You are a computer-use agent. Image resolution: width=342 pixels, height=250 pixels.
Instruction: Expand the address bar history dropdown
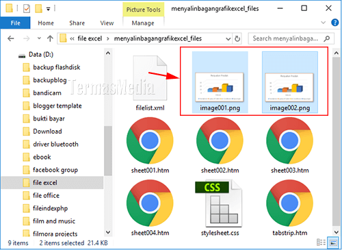pos(228,39)
